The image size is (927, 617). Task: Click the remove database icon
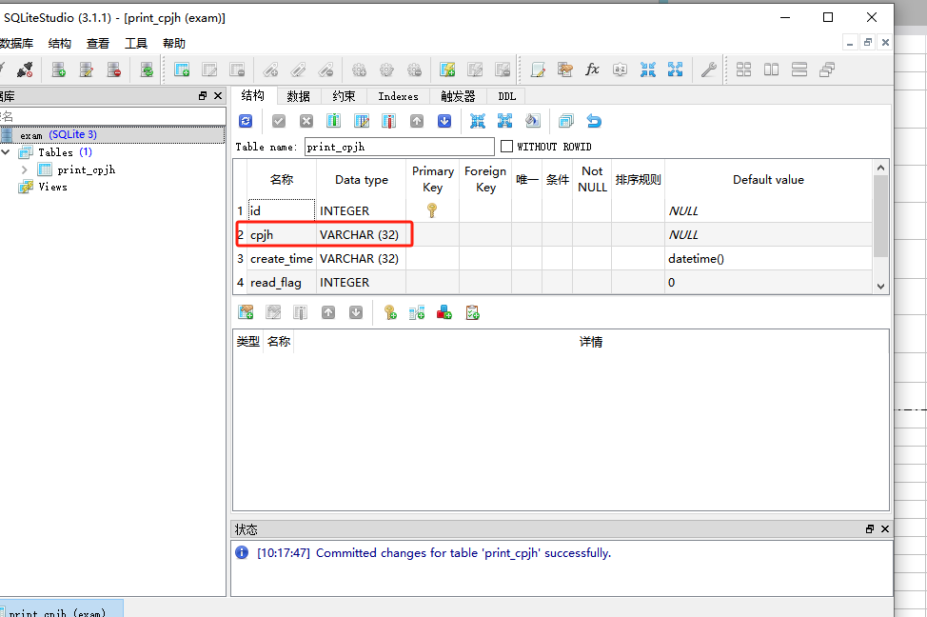point(114,70)
